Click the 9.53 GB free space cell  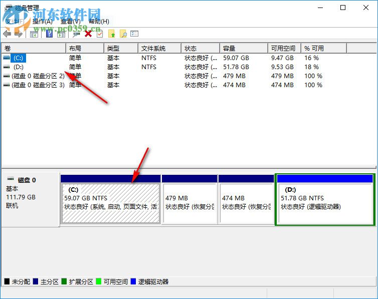tap(282, 67)
